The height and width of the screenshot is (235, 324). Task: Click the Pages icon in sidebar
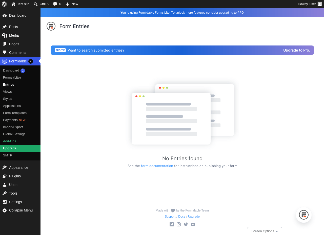(x=5, y=44)
